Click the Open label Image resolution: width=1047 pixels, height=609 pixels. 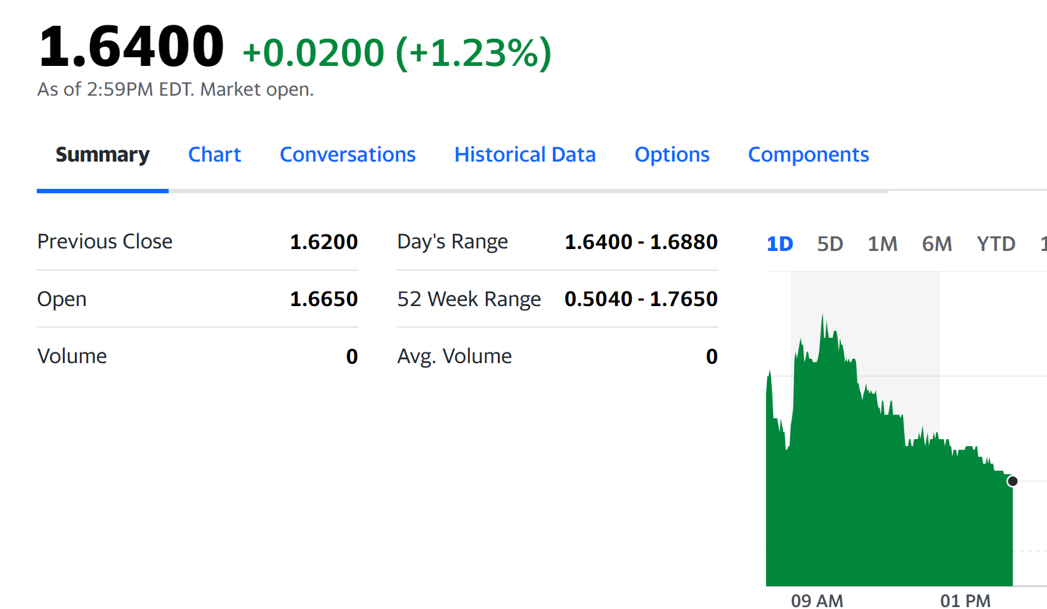click(62, 299)
